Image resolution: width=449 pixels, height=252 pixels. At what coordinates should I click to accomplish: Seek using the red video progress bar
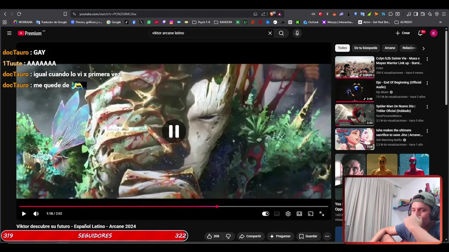point(174,206)
